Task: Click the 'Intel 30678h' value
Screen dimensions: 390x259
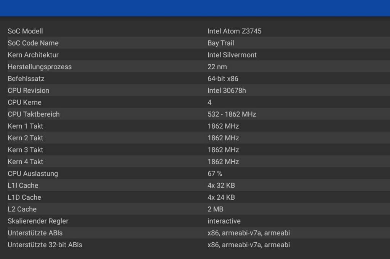Action: pyautogui.click(x=227, y=91)
